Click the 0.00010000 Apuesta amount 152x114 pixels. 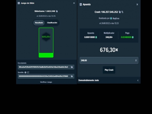pyautogui.click(x=90, y=37)
